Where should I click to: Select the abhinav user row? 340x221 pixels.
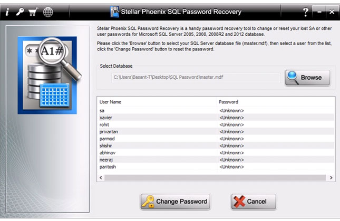(216, 153)
